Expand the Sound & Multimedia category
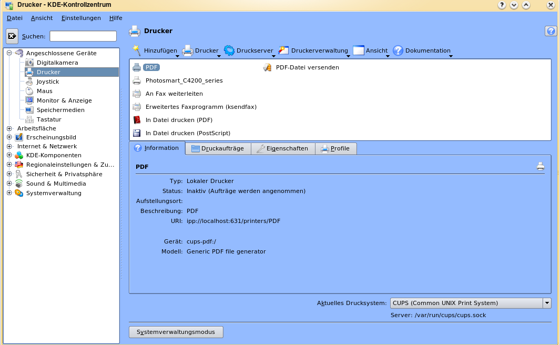Screen dimensions: 560x345 [9, 184]
